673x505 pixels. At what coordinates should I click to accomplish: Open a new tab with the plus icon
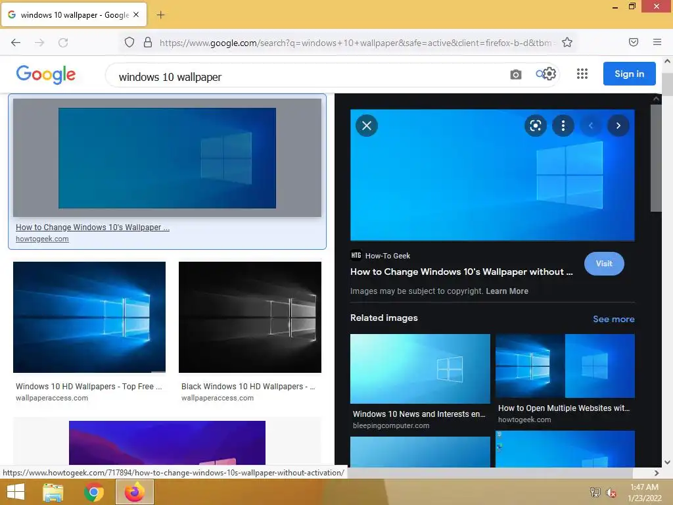tap(160, 15)
